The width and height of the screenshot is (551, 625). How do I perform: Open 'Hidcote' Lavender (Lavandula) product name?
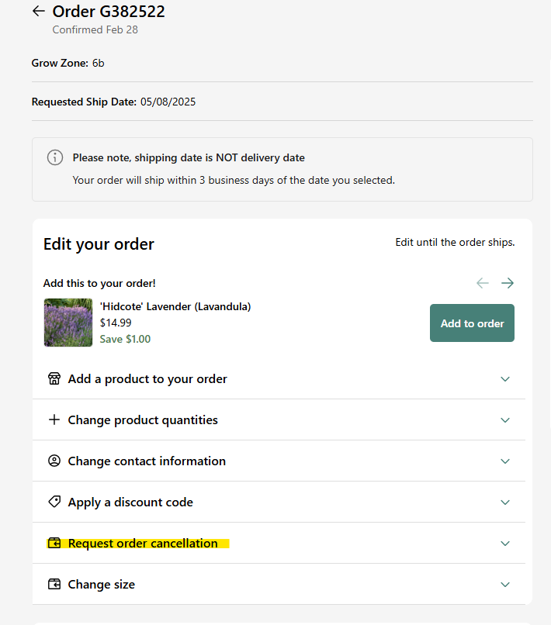tap(175, 306)
